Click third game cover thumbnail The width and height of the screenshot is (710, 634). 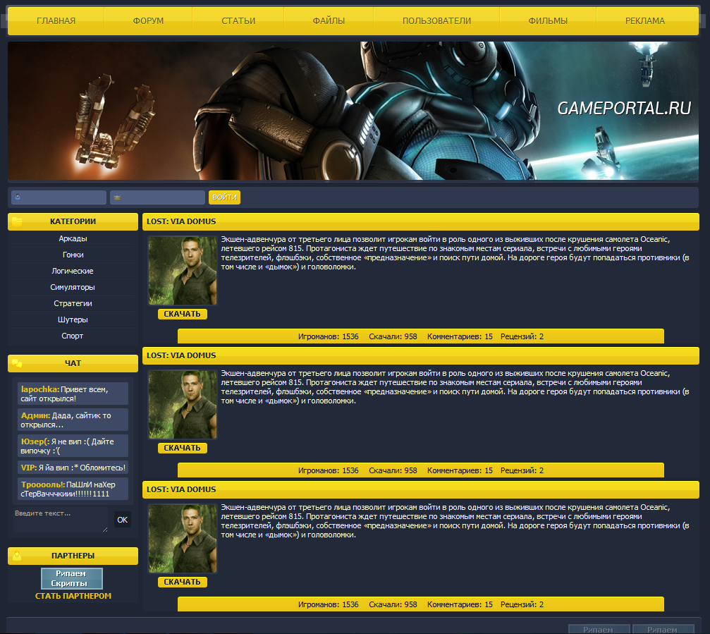click(x=183, y=539)
